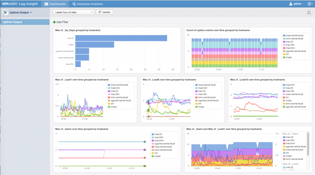Click the Interactive Analytics magnifier icon
315x175 pixels.
click(74, 4)
